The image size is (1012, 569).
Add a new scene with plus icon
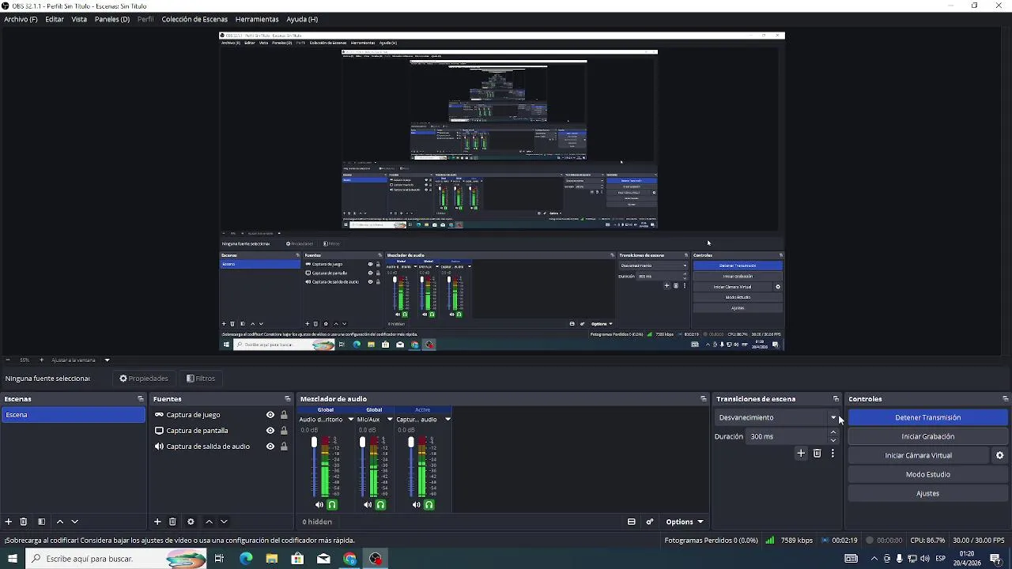tap(9, 522)
